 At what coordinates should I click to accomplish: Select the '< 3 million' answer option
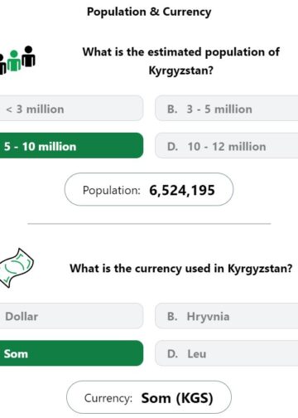click(71, 109)
